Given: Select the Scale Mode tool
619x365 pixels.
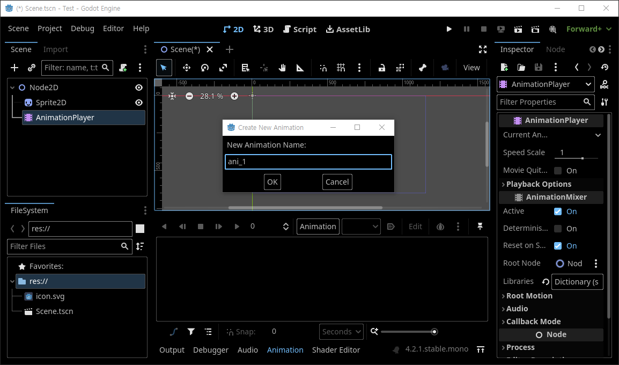Looking at the screenshot, I should pyautogui.click(x=223, y=68).
